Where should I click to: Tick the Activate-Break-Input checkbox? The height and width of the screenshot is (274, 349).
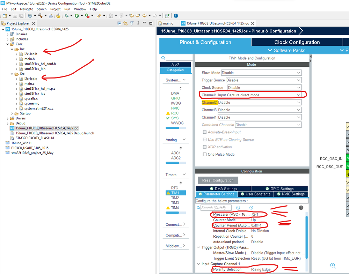205,132
